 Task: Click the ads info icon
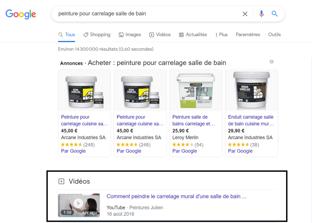271,62
